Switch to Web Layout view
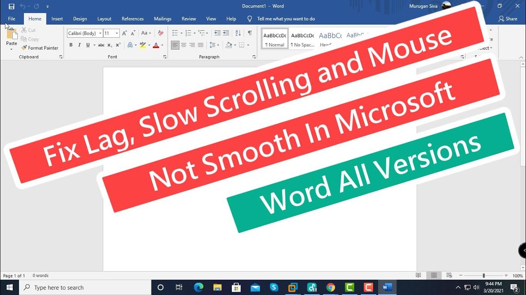The height and width of the screenshot is (295, 526). [449, 276]
